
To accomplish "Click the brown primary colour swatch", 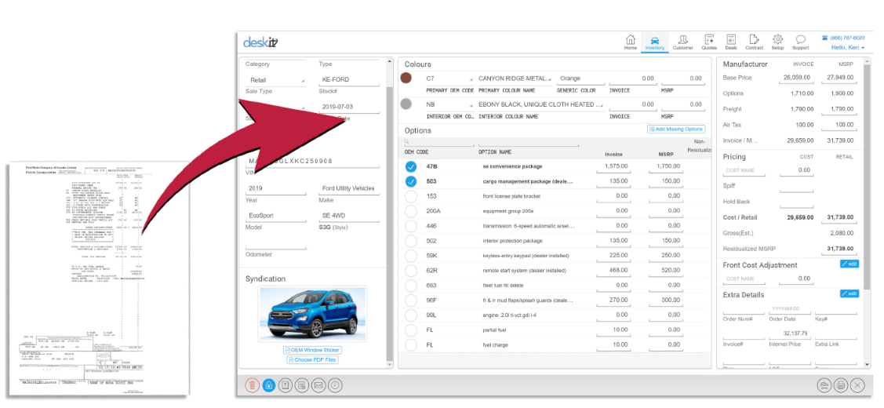I will [x=406, y=78].
